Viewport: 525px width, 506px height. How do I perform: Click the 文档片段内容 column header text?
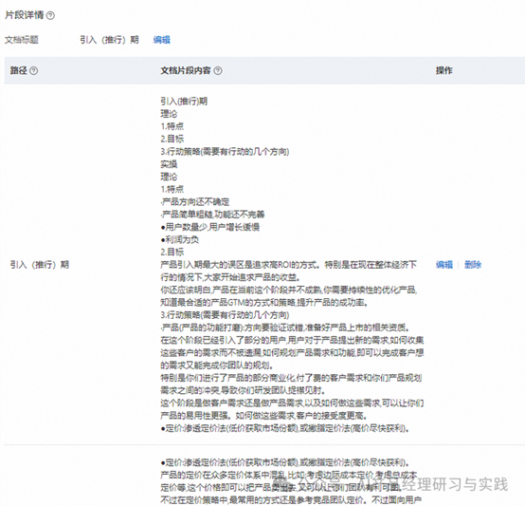click(x=186, y=70)
